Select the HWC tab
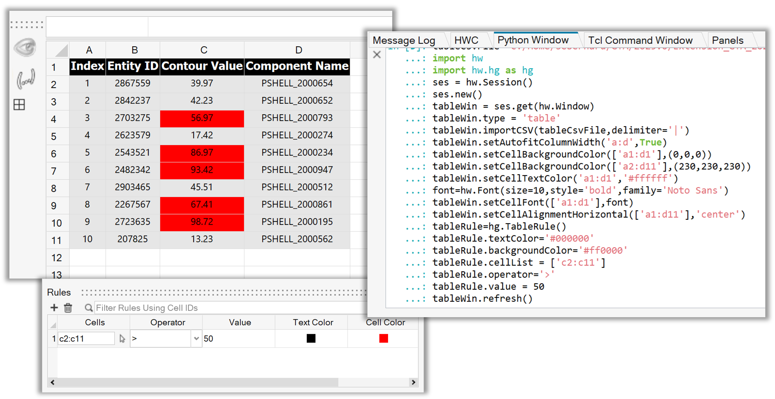 [x=466, y=40]
